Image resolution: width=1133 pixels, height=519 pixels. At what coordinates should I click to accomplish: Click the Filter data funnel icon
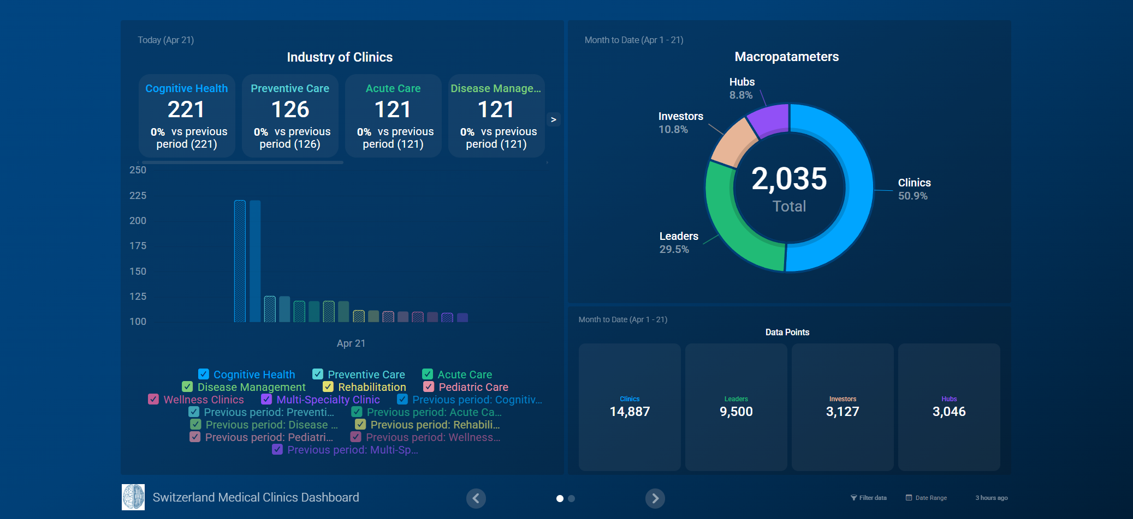[x=853, y=498]
